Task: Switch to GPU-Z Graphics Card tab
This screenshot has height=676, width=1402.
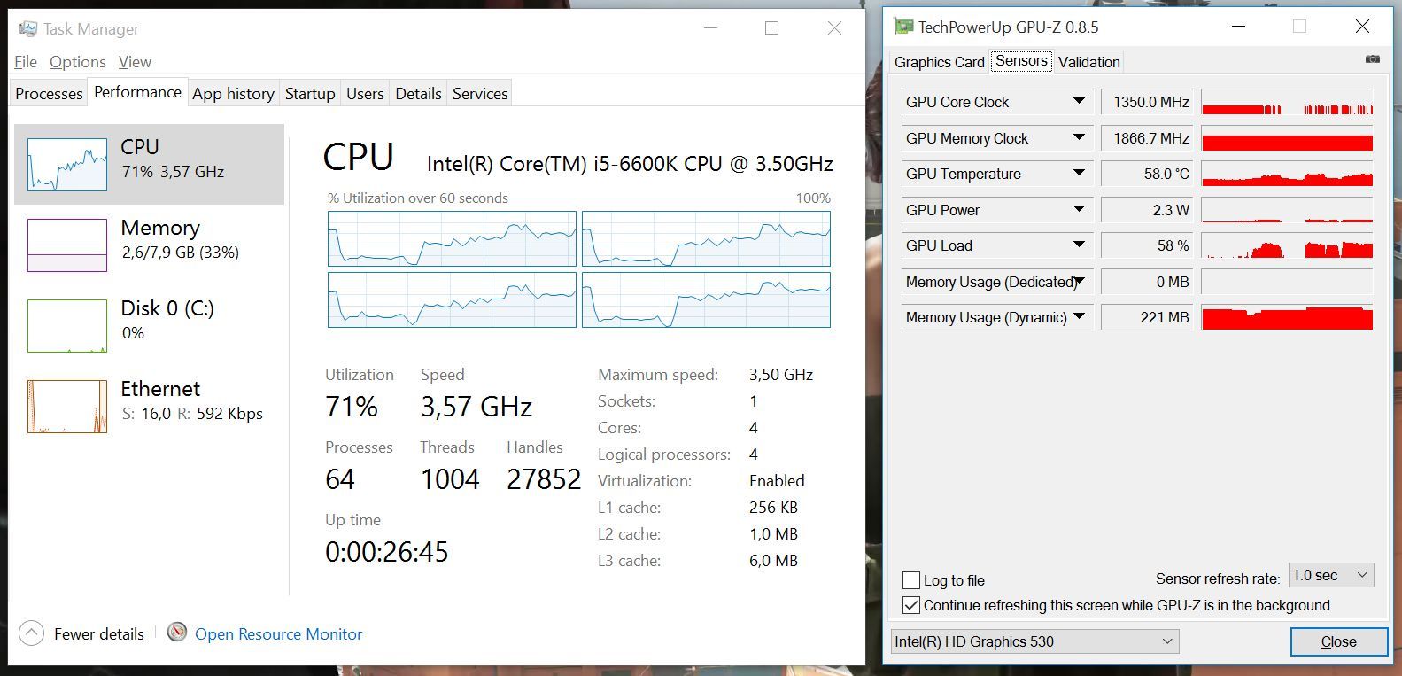Action: [x=939, y=62]
